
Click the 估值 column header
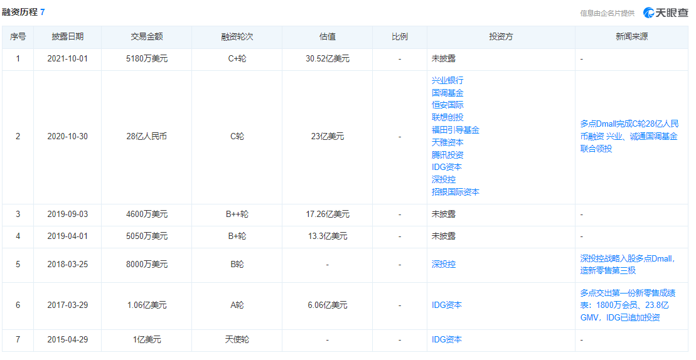click(327, 37)
